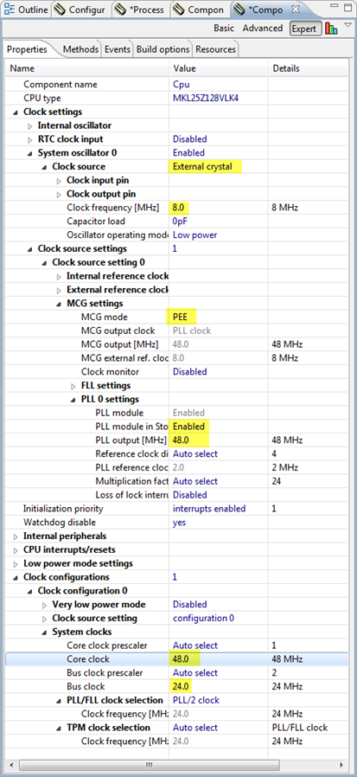Select the Core clock row value 48.0
Viewport: 357px width, 777px height.
click(x=181, y=659)
